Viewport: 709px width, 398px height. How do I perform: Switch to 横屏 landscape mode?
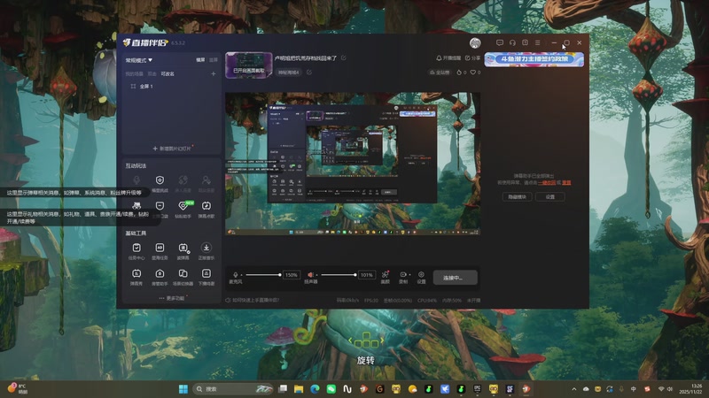[x=200, y=60]
